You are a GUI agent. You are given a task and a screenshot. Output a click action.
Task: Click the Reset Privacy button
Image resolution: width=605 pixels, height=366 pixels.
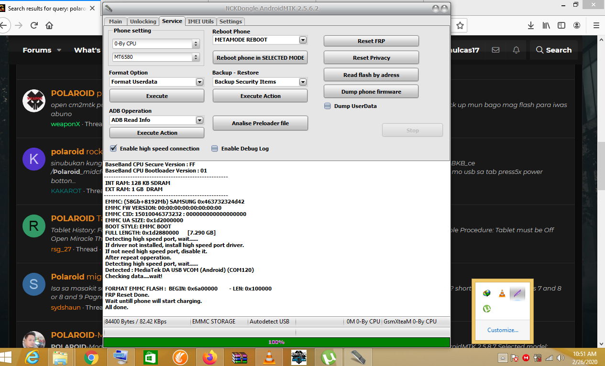371,57
